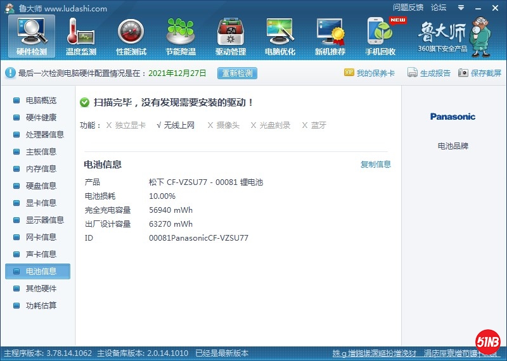
Task: Select 处理器信息 in the sidebar
Action: pyautogui.click(x=44, y=135)
